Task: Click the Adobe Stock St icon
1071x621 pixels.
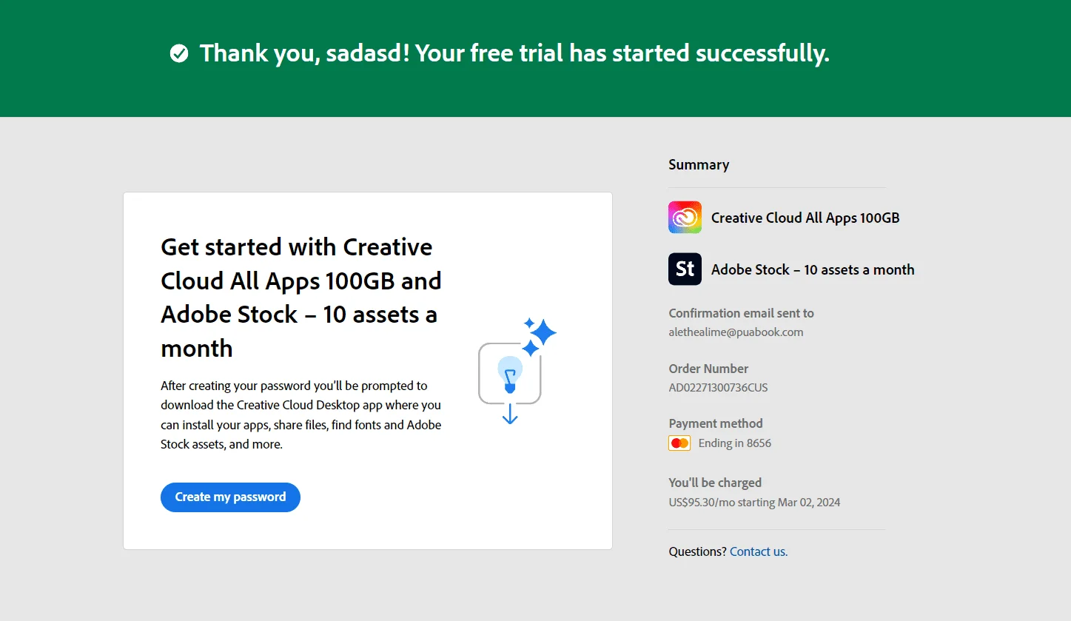Action: click(685, 269)
